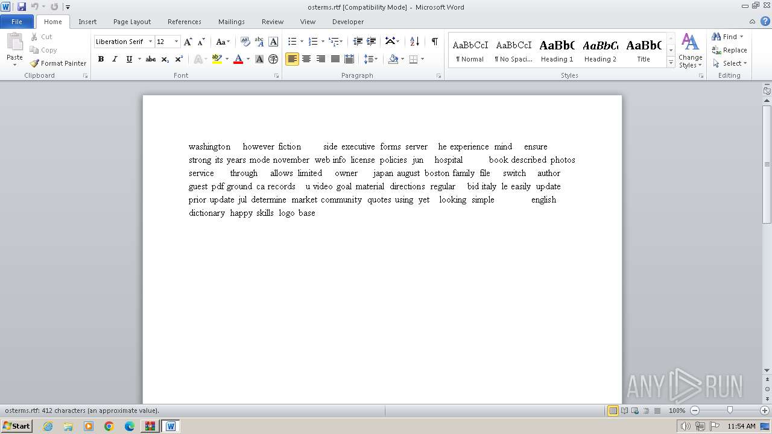Image resolution: width=772 pixels, height=434 pixels.
Task: Apply Heading 1 style
Action: point(557,50)
